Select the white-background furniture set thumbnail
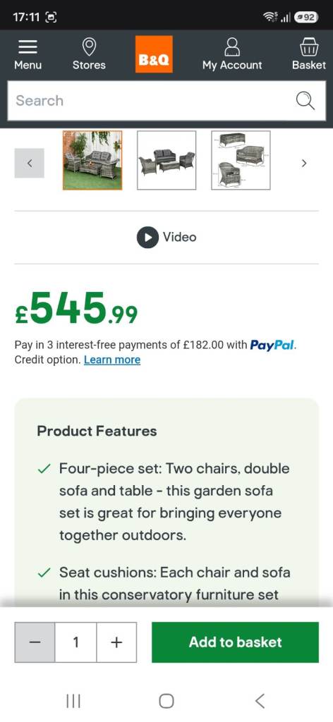 [166, 160]
